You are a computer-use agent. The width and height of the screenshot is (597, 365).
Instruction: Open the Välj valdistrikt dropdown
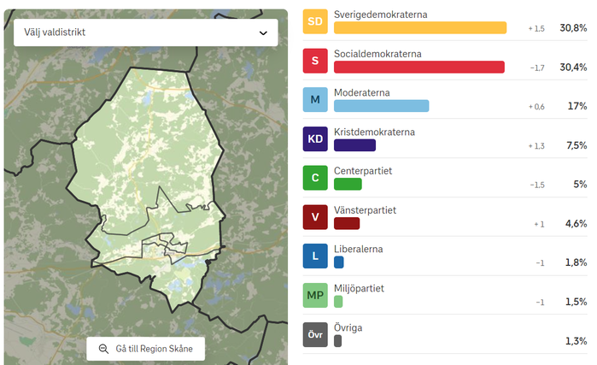point(146,32)
